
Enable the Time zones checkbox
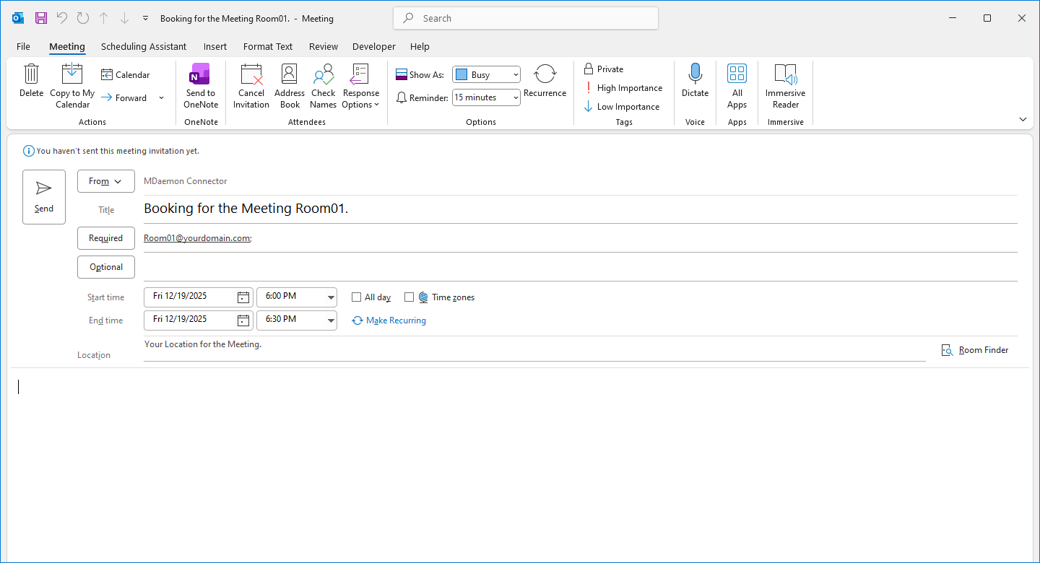pyautogui.click(x=409, y=297)
